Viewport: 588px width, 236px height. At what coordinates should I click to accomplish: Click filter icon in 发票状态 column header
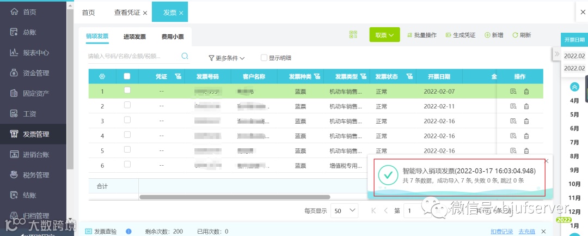[x=409, y=76]
